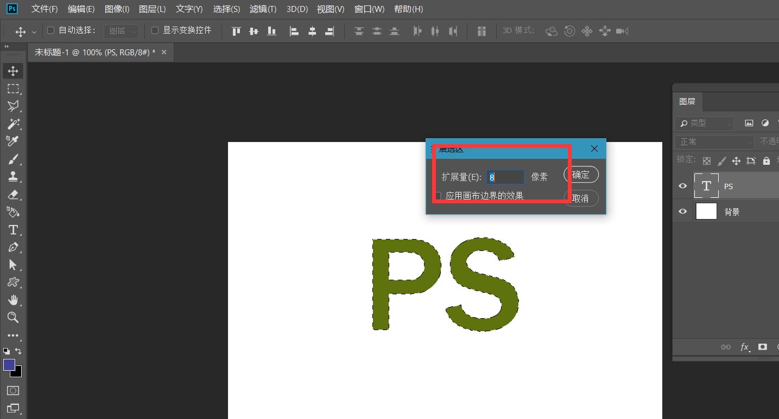Enable the 显示变换控件 checkbox

[x=155, y=30]
